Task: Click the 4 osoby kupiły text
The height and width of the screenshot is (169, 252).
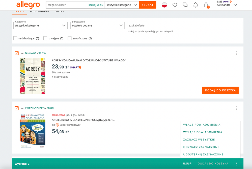Action: [60, 77]
